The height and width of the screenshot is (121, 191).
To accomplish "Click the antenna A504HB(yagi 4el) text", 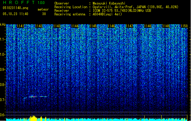I will (107, 14).
